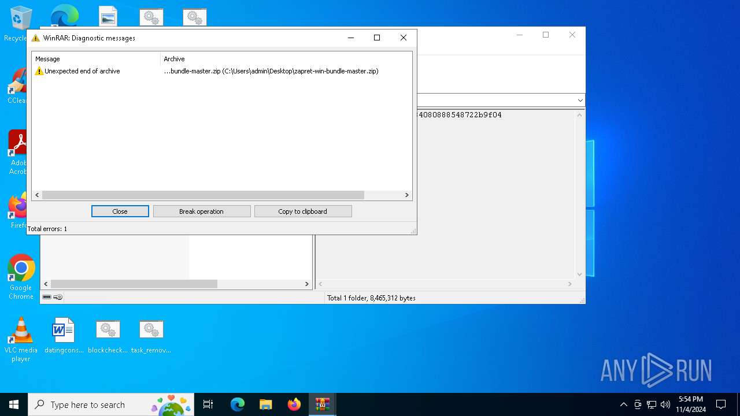Screen dimensions: 740x416
Task: Select the Microsoft Edge desktop shortcut
Action: 64,16
